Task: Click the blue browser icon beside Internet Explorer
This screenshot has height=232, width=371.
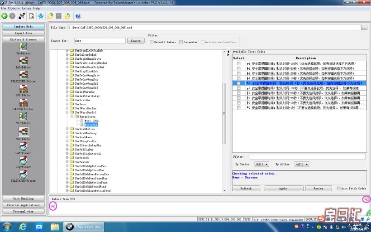Action: [38, 227]
